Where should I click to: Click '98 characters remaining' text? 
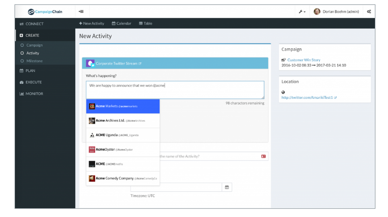pos(245,103)
